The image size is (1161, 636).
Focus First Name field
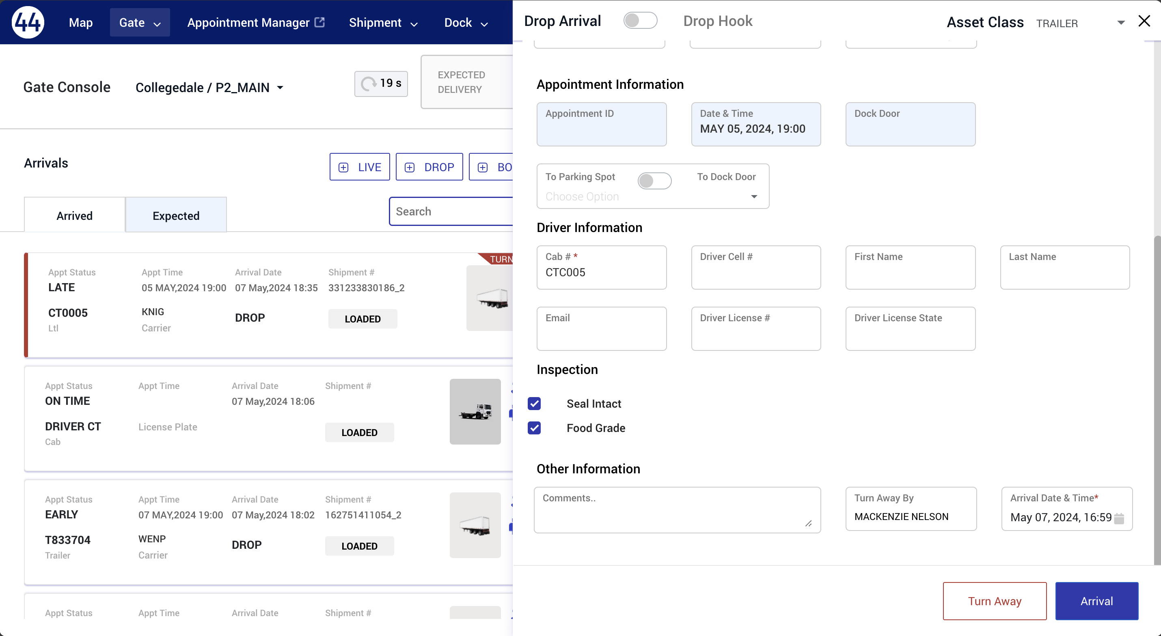coord(911,267)
